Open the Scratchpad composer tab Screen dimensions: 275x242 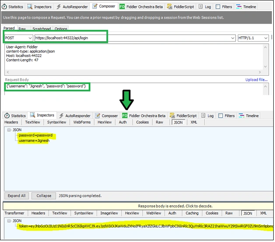pyautogui.click(x=42, y=29)
